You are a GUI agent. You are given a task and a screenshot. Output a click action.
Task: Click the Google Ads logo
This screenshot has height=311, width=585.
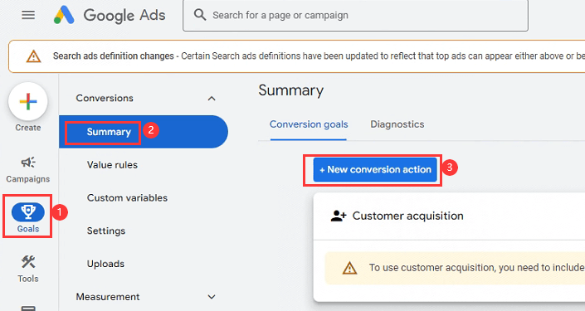point(110,15)
